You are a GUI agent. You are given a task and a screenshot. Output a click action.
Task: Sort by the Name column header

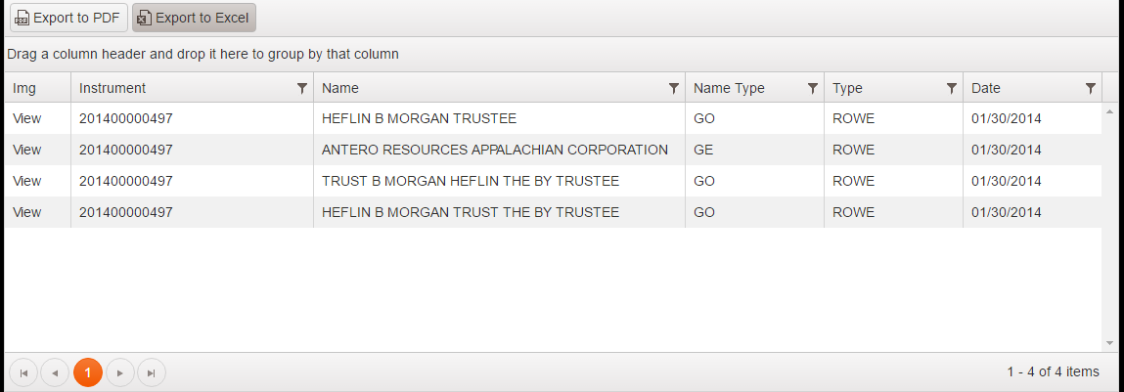340,88
